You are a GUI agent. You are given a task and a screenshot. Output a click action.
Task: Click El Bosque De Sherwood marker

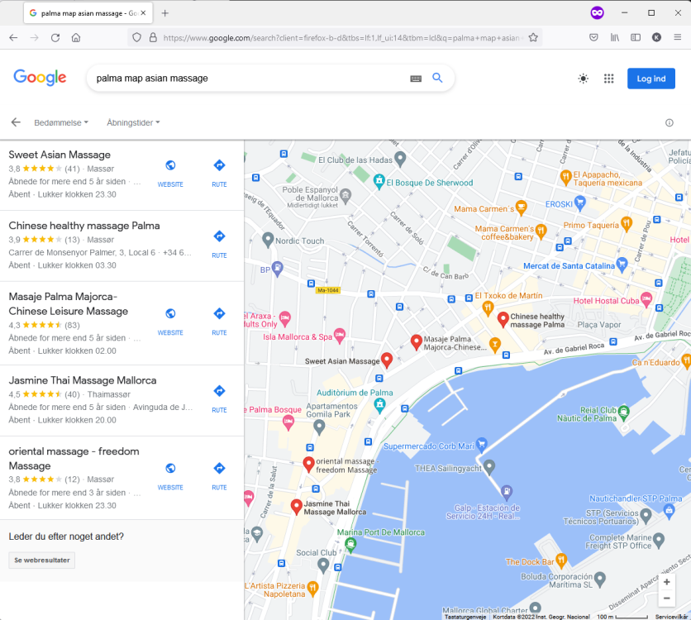(x=379, y=182)
